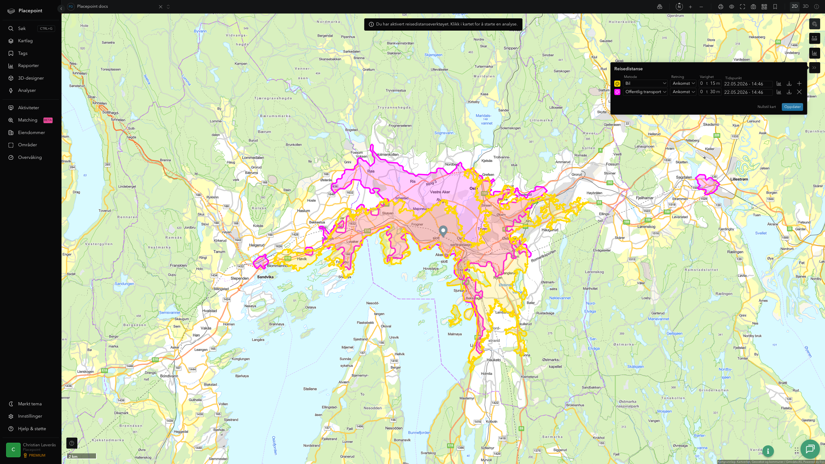
Task: Open Overvåking in the sidebar
Action: click(31, 158)
